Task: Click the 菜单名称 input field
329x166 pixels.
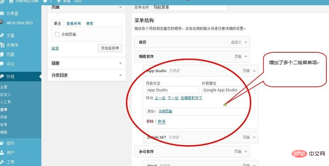Action: [190, 7]
